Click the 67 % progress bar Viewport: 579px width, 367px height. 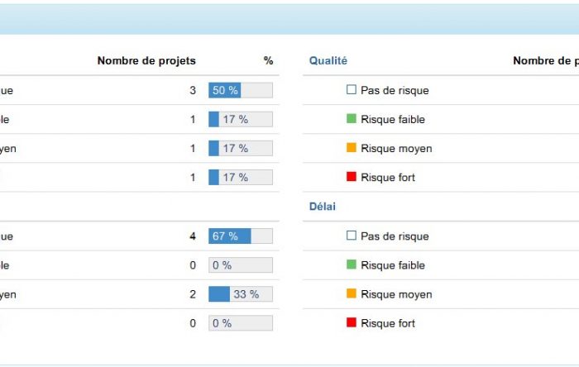[241, 236]
